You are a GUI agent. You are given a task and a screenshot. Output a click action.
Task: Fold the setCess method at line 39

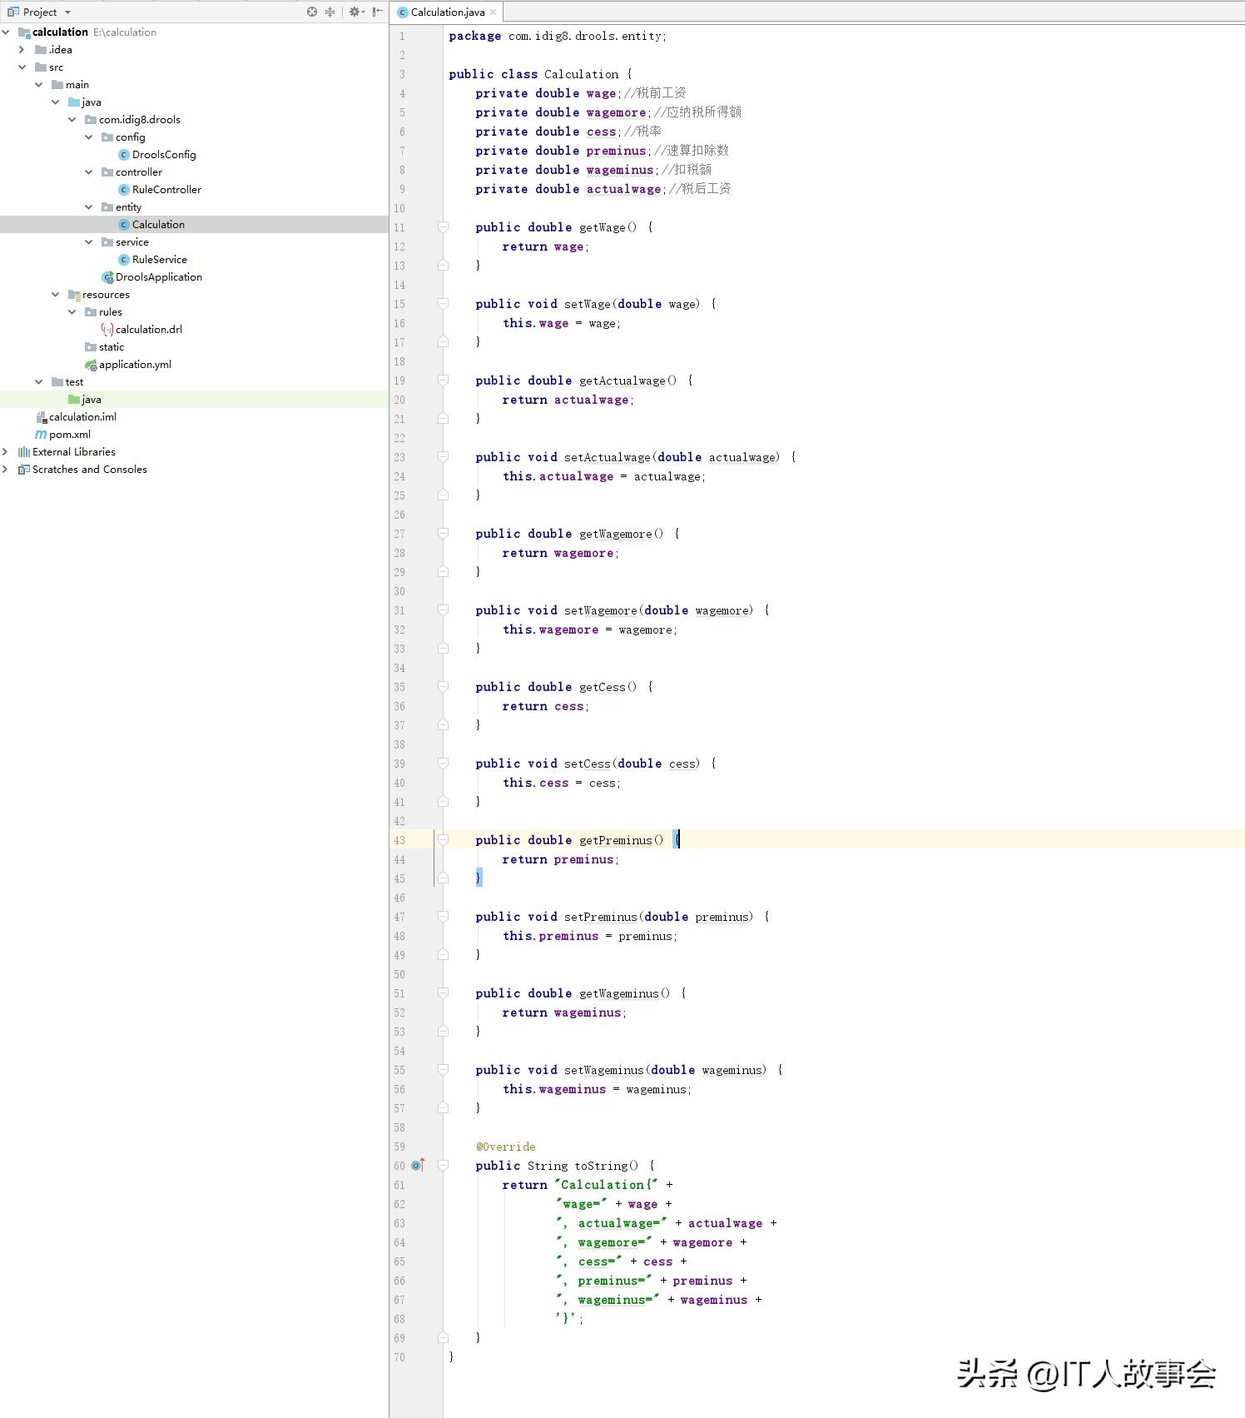point(444,764)
